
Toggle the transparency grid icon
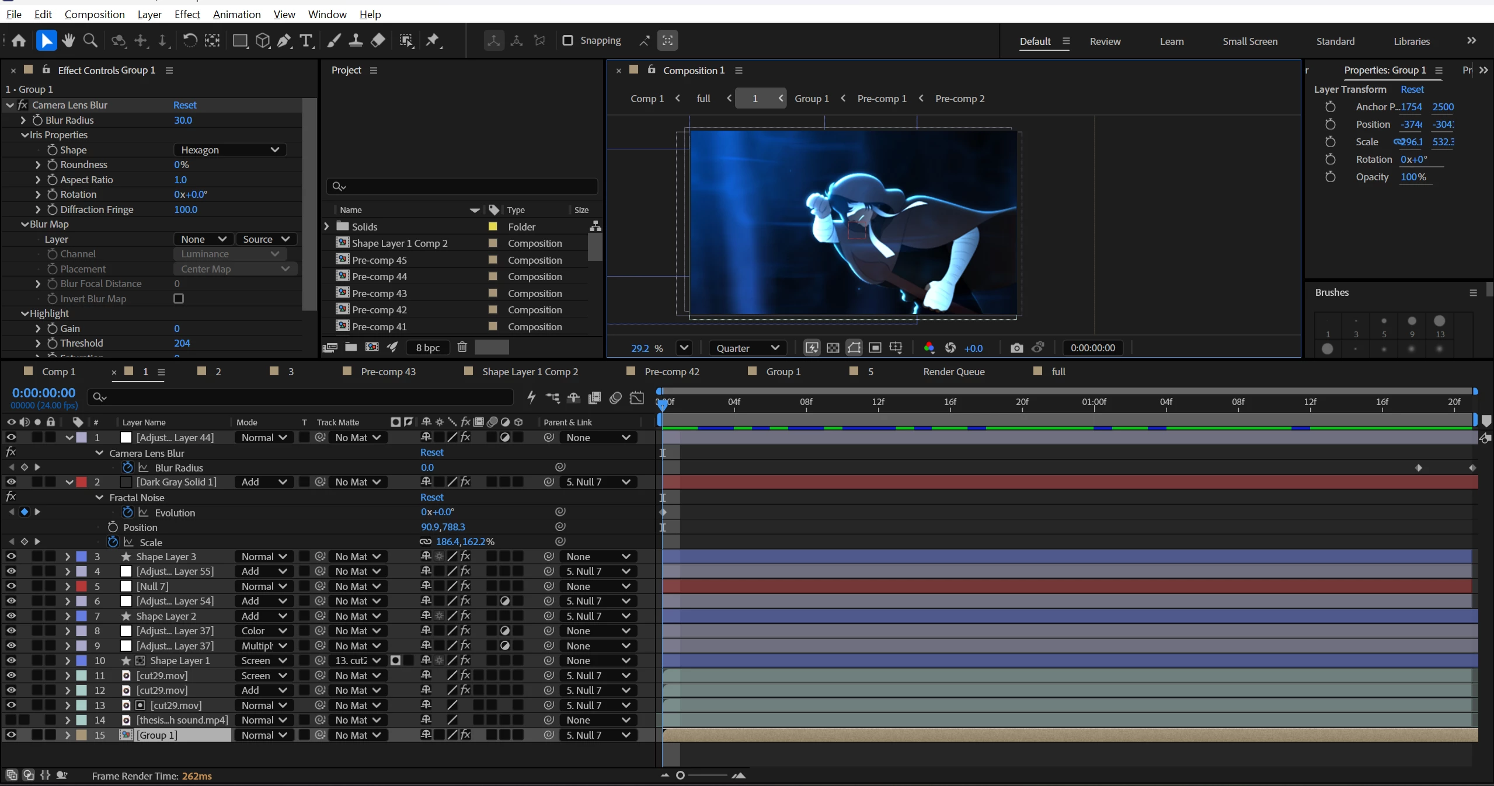point(833,348)
